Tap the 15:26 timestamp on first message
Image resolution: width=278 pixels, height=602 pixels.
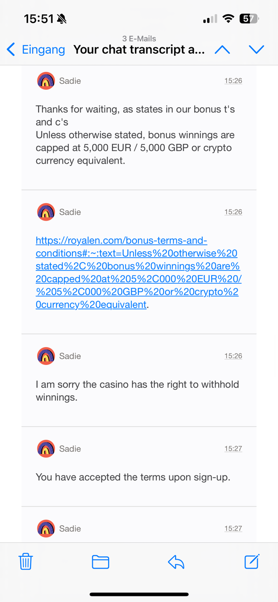[x=233, y=81]
